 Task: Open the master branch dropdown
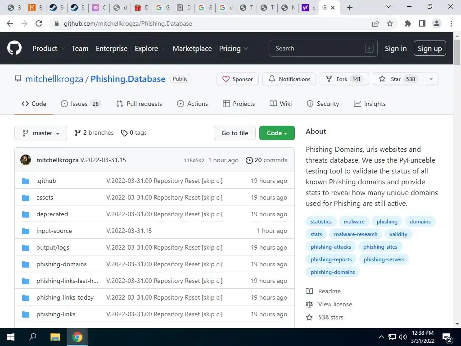[x=41, y=133]
